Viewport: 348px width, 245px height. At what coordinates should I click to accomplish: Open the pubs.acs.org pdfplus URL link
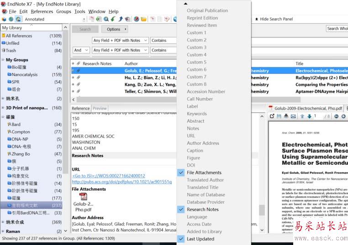point(122,182)
